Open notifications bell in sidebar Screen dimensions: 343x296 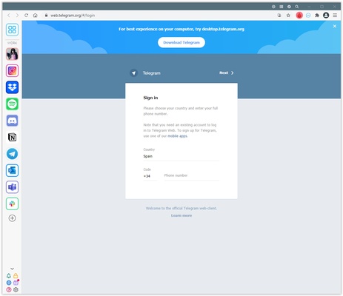pos(9,276)
